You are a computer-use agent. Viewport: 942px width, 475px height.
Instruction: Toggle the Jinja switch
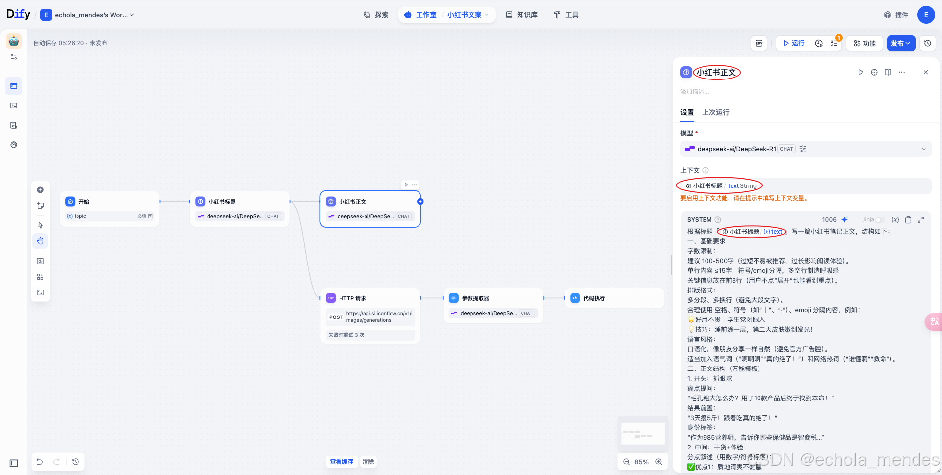coord(880,220)
